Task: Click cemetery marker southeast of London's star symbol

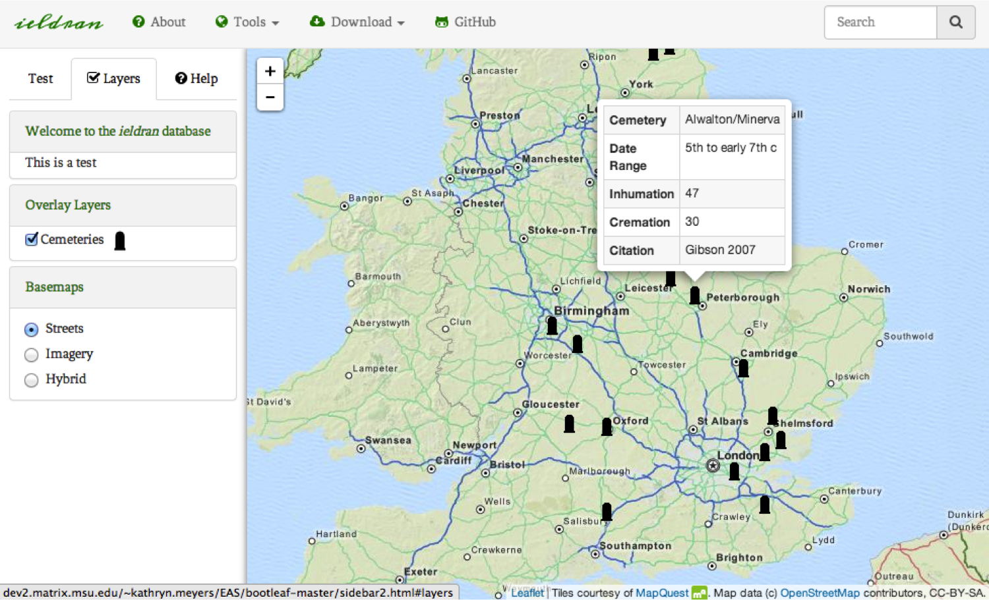Action: 734,471
